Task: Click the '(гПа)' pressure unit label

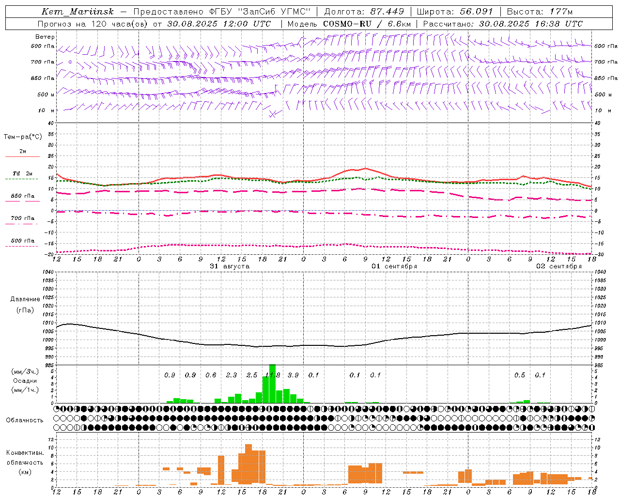Action: [x=25, y=310]
